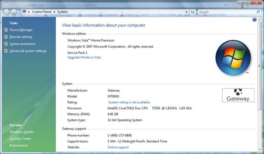Click System rating is not available
This screenshot has height=154, width=264.
click(x=129, y=102)
